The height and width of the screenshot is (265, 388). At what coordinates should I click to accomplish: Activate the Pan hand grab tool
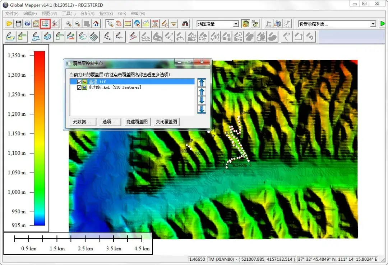[x=119, y=24]
